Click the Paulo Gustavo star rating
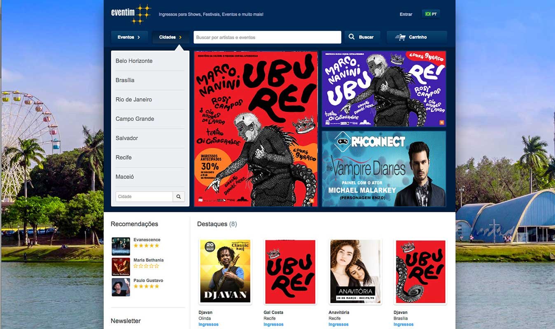This screenshot has height=329, width=555. (x=146, y=286)
